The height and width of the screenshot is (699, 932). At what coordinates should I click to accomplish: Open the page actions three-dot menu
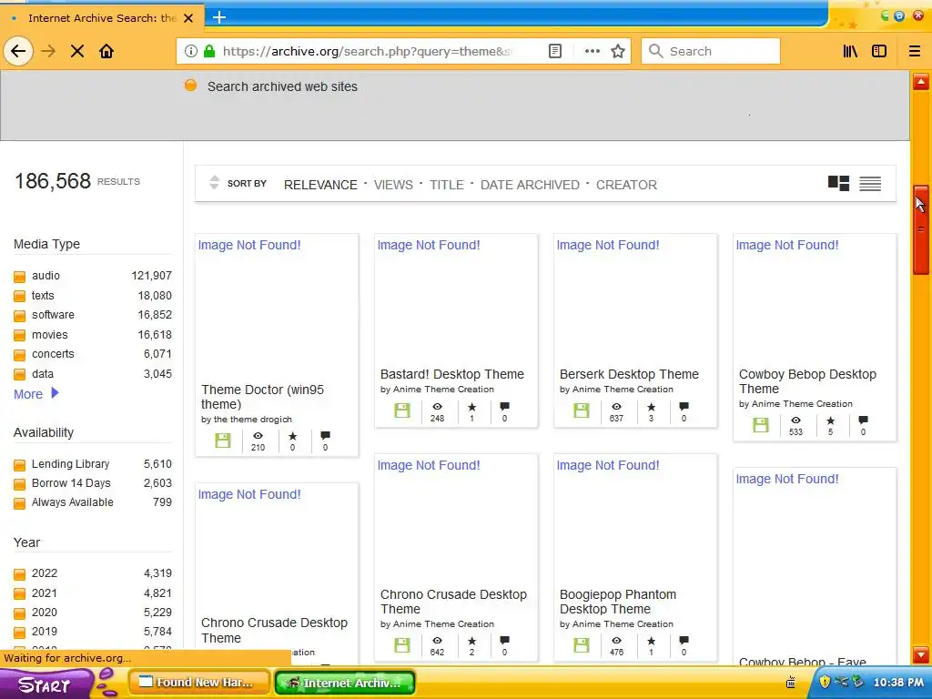592,51
